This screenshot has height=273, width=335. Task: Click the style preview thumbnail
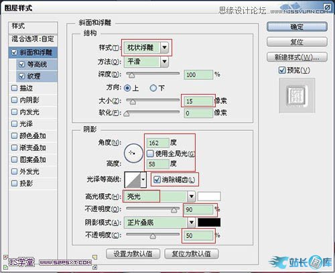pos(297,96)
